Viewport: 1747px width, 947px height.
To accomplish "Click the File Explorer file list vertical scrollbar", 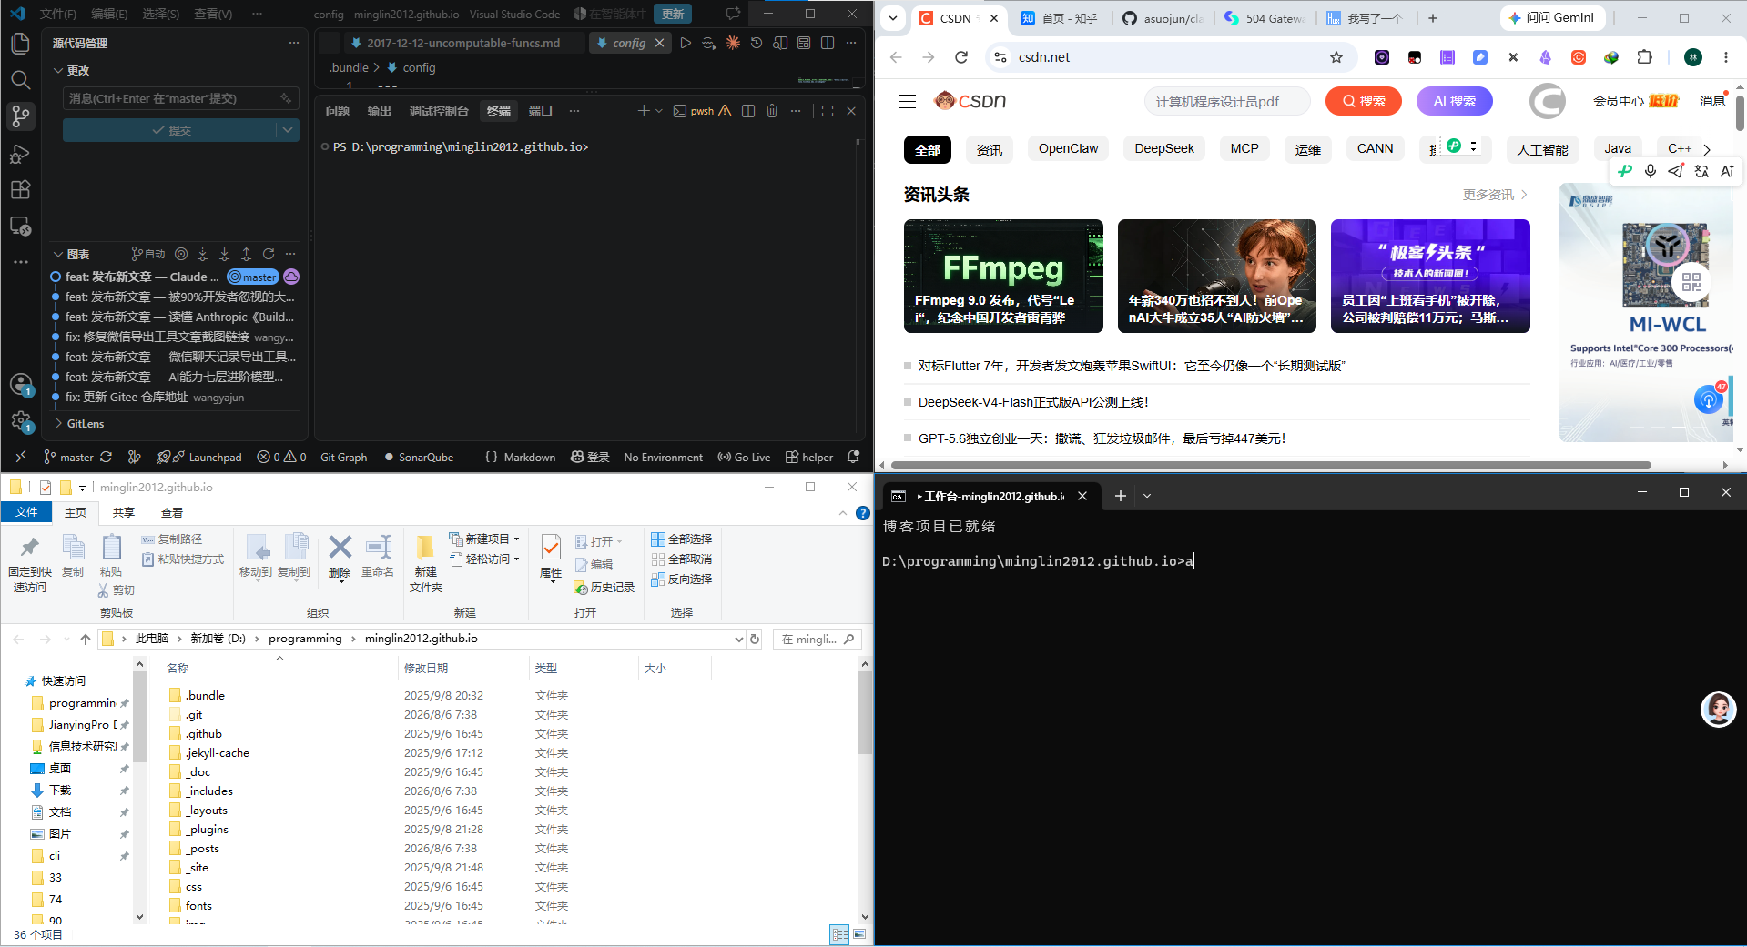I will [864, 713].
